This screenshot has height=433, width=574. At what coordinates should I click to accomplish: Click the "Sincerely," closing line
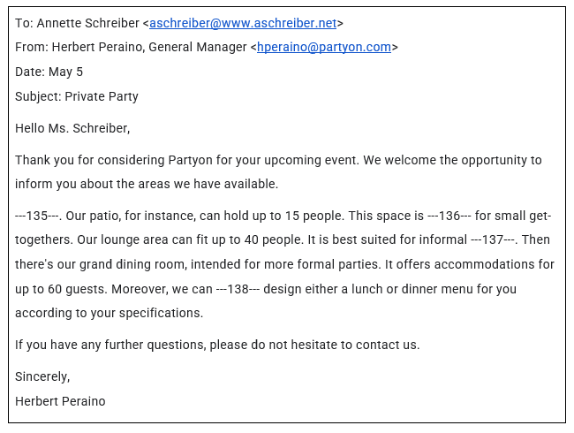point(42,377)
